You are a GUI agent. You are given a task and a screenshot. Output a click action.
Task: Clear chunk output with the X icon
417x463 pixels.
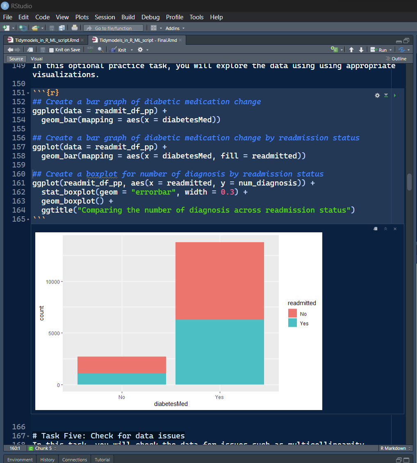click(x=395, y=229)
